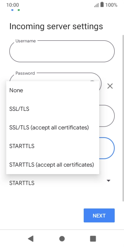Tap the X icon beside the Password field

point(110,86)
